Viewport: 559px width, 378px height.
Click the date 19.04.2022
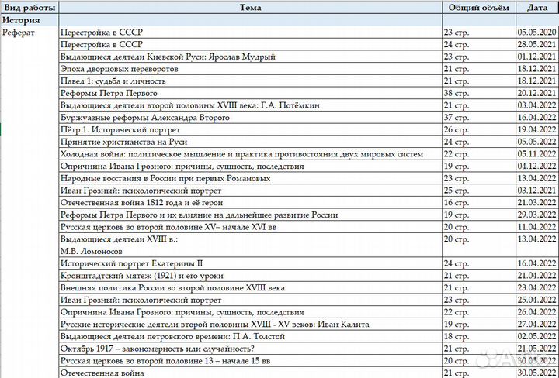click(537, 129)
